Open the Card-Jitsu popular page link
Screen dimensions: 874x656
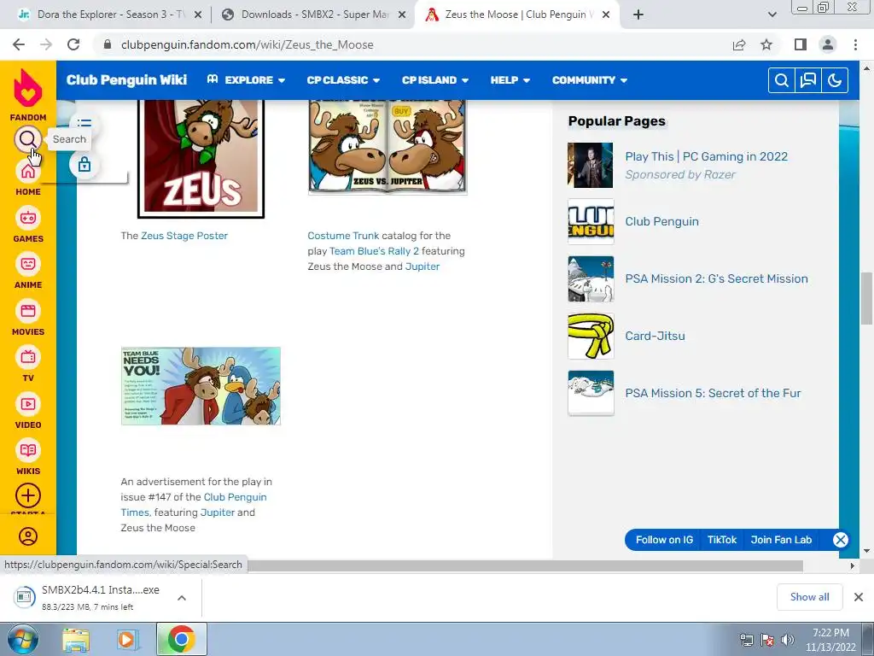(655, 336)
